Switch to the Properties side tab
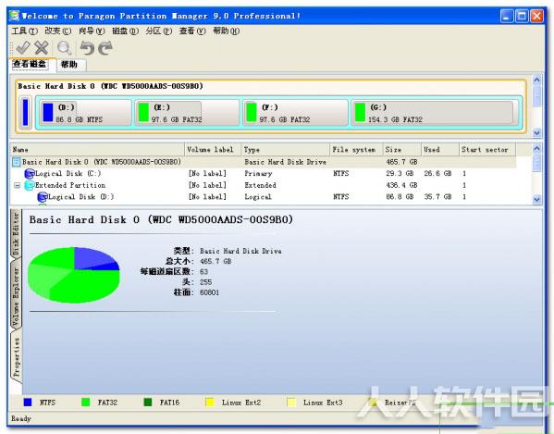Image resolution: width=554 pixels, height=434 pixels. click(x=16, y=357)
